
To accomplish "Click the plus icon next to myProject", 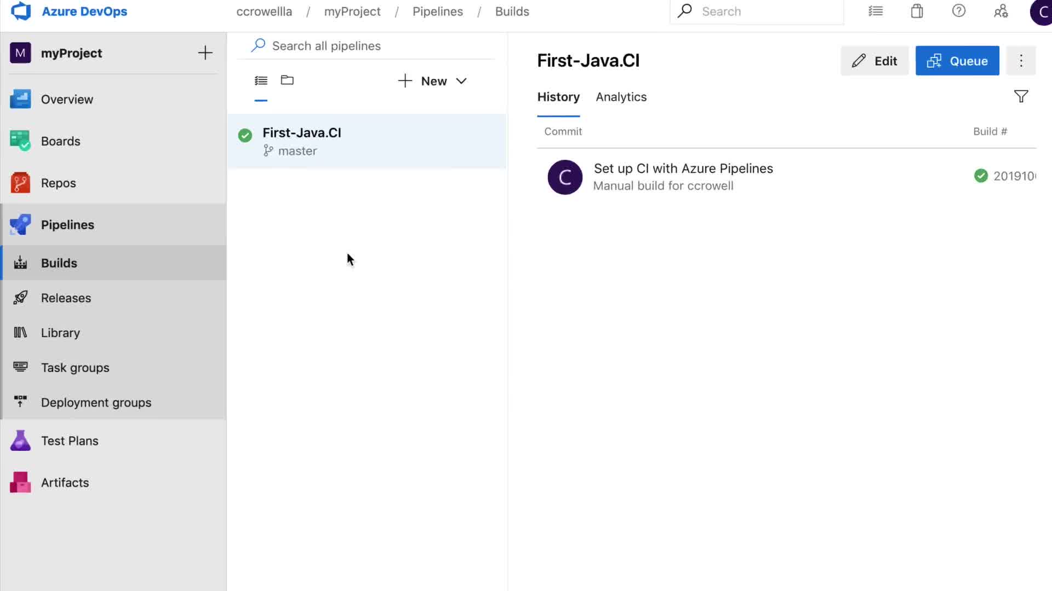I will 205,53.
